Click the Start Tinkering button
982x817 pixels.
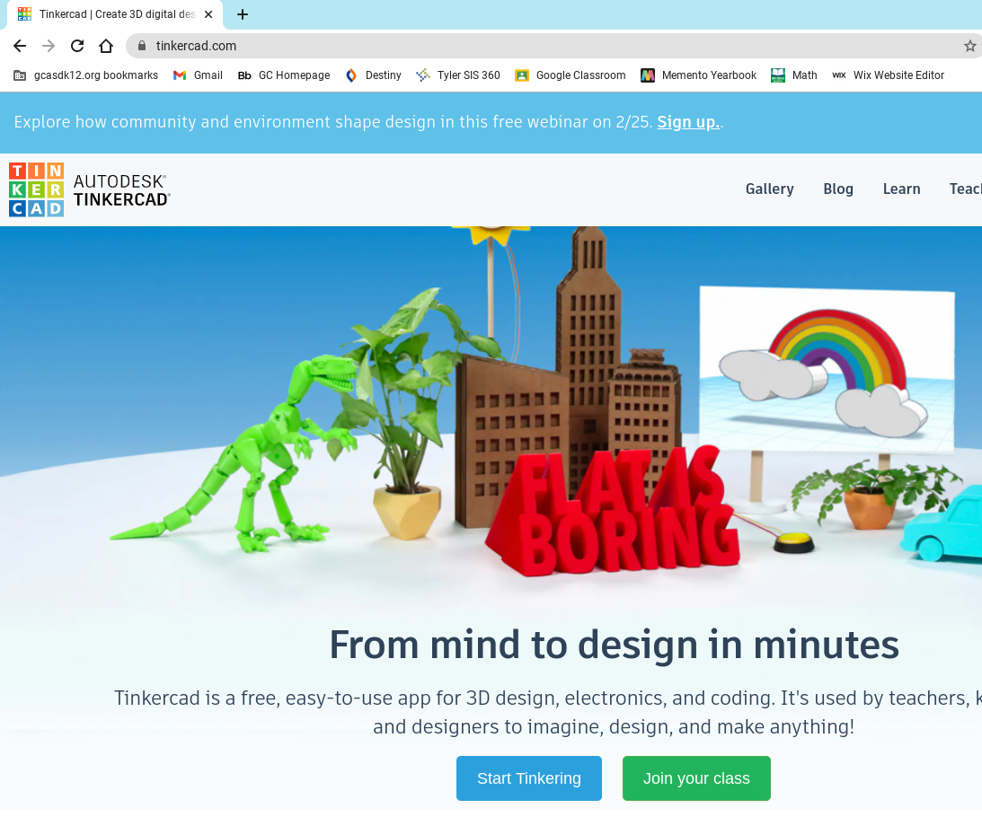click(x=528, y=778)
